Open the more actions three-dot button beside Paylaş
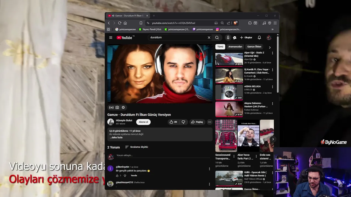351x197 pixels. (210, 122)
